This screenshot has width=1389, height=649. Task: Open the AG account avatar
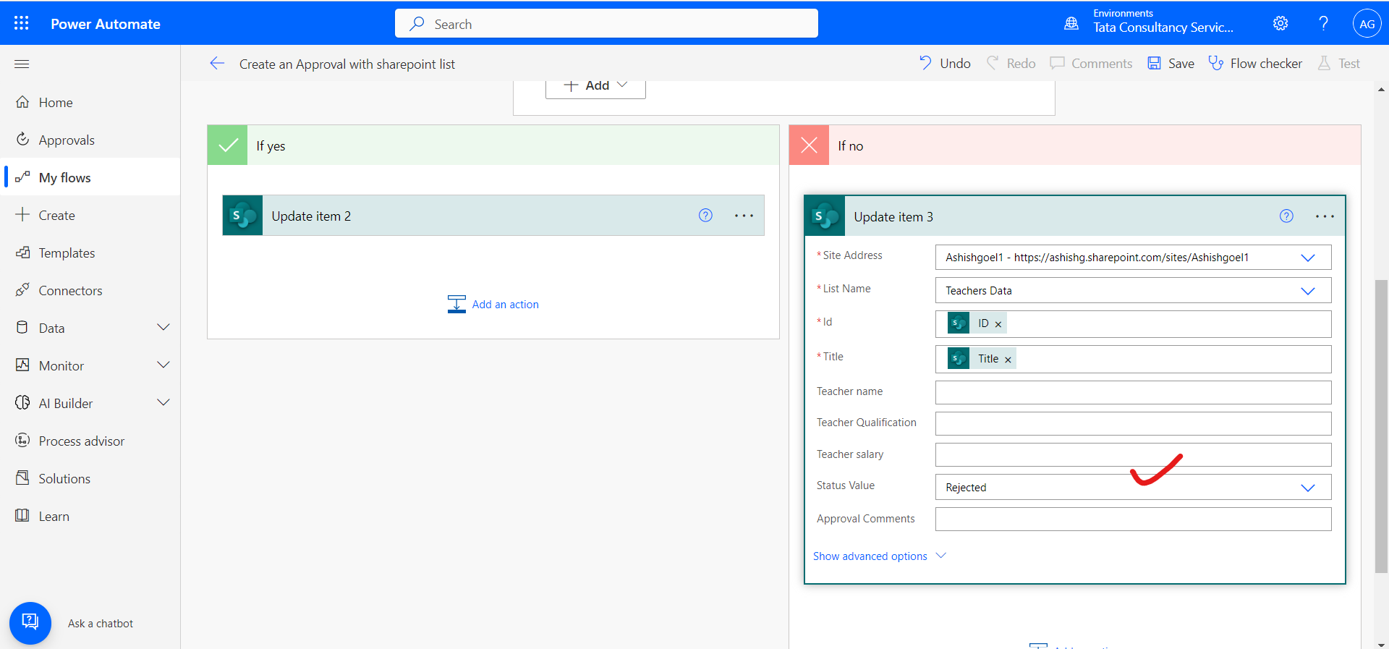[1367, 23]
